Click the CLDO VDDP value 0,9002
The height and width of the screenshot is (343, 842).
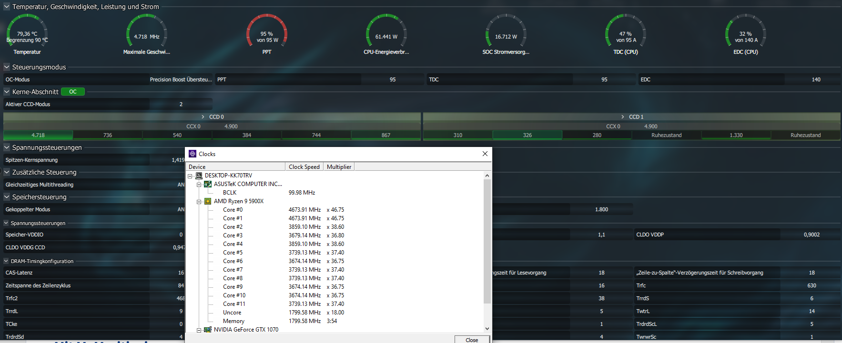(812, 235)
